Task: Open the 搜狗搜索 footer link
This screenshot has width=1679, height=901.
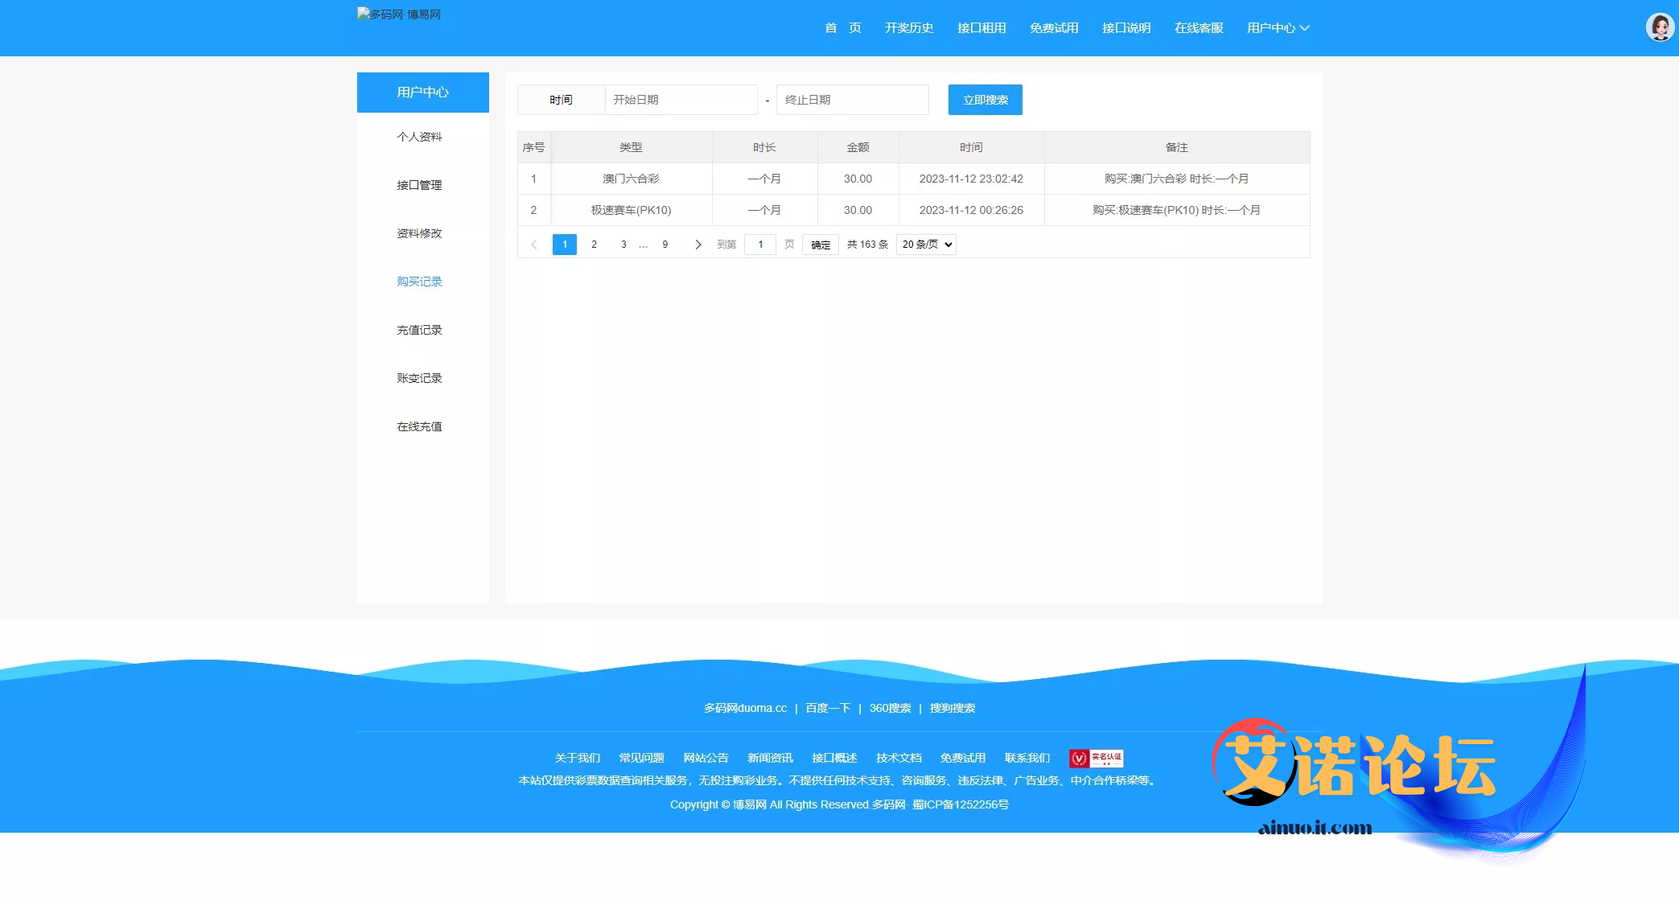Action: tap(953, 708)
